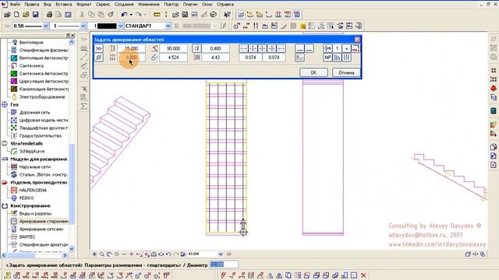
Task: Click the diameter symbol button in the dialog
Action: coord(99,58)
